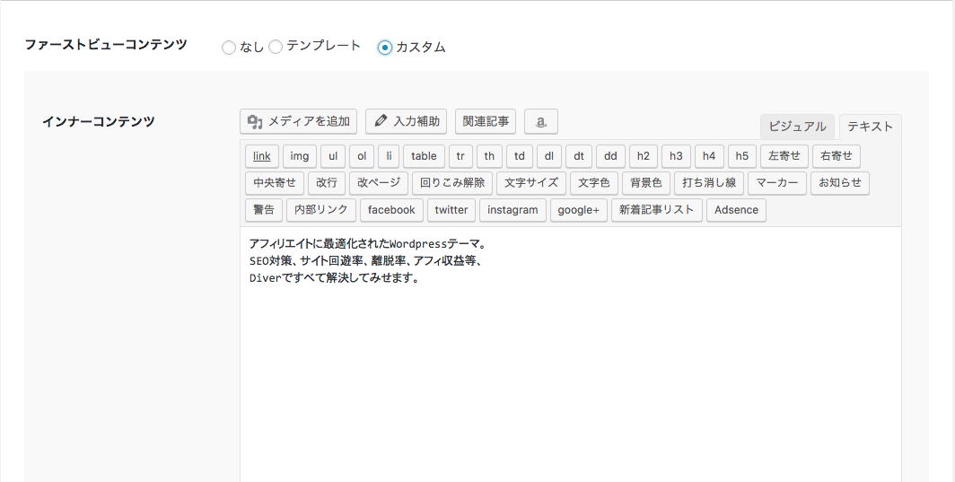Select the 'テンプレート' radio option

(276, 47)
